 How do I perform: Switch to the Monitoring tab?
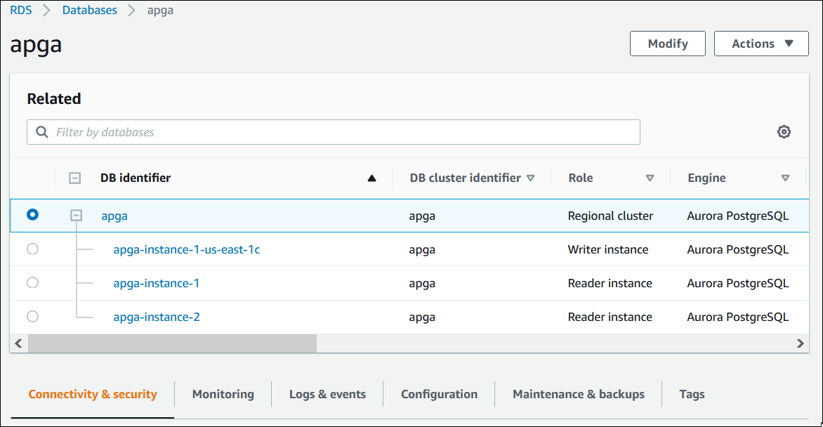(223, 394)
